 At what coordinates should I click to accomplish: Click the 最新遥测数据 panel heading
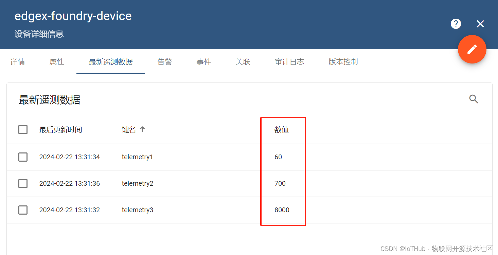tap(50, 100)
